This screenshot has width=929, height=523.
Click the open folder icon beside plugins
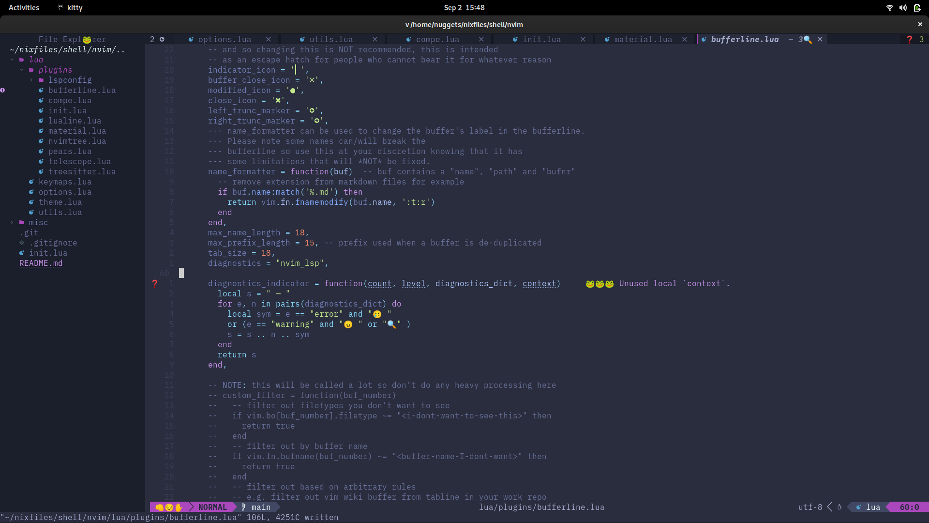pyautogui.click(x=31, y=70)
